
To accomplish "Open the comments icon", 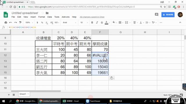I will [x=156, y=14].
